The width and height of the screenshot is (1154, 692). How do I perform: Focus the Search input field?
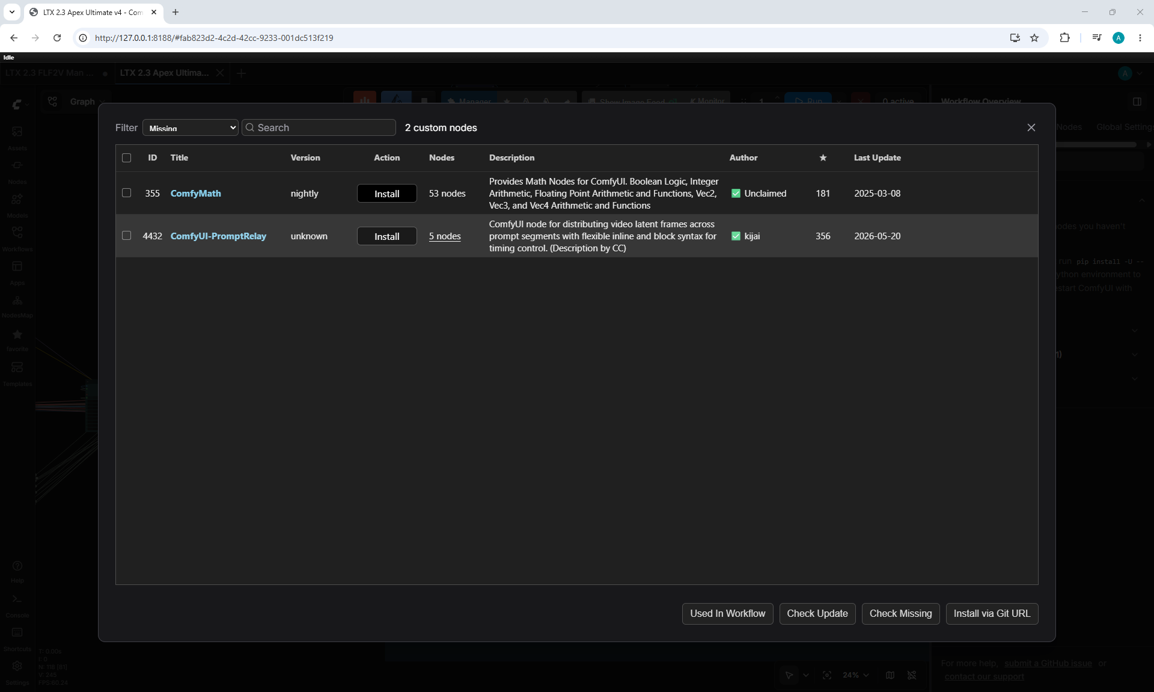click(319, 127)
